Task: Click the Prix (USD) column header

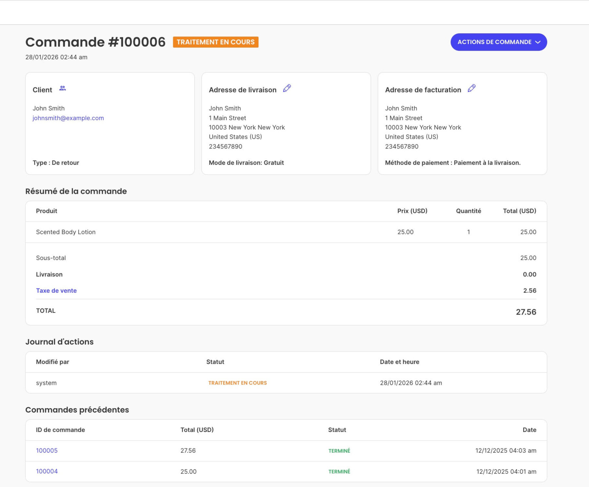Action: [x=412, y=211]
